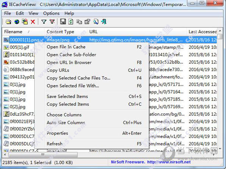
Task: Click the green refresh toolbar icon
Action: [71, 22]
